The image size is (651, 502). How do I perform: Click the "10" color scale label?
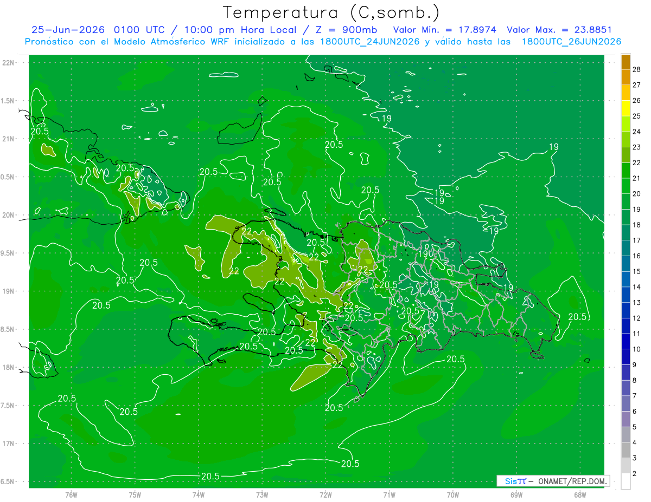[637, 349]
